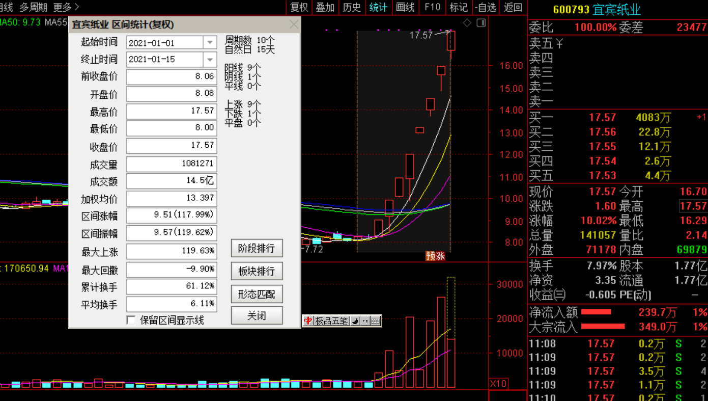Click the 区间涨幅 field 9.51(117.99%)
The height and width of the screenshot is (401, 708).
coord(172,216)
